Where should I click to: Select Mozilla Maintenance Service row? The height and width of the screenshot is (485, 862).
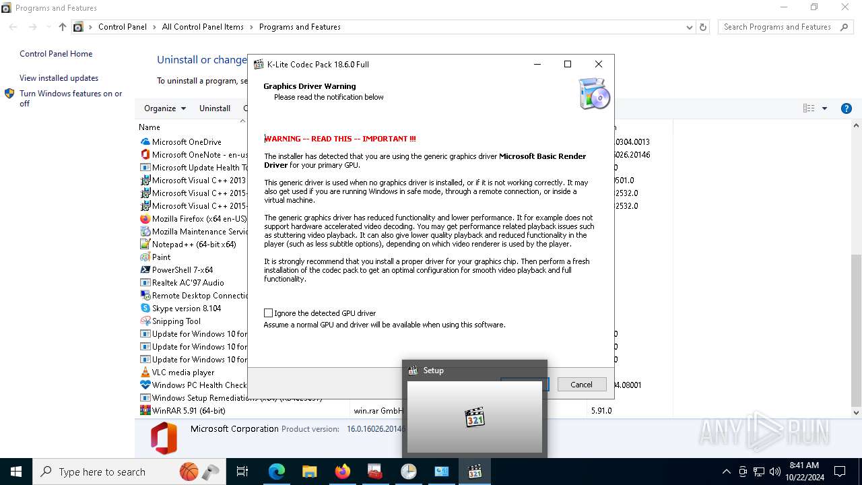tap(193, 232)
